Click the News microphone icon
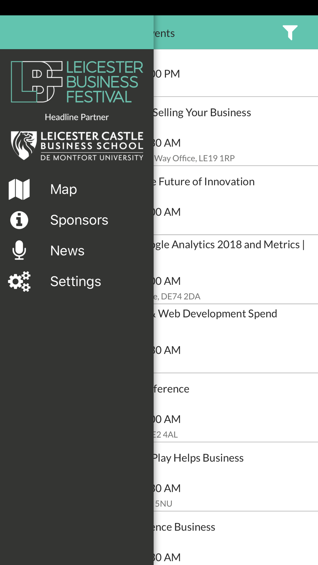Viewport: 318px width, 565px height. point(19,250)
